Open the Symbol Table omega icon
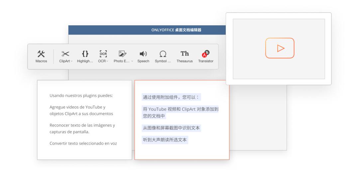The image size is (359, 172). pos(163,54)
